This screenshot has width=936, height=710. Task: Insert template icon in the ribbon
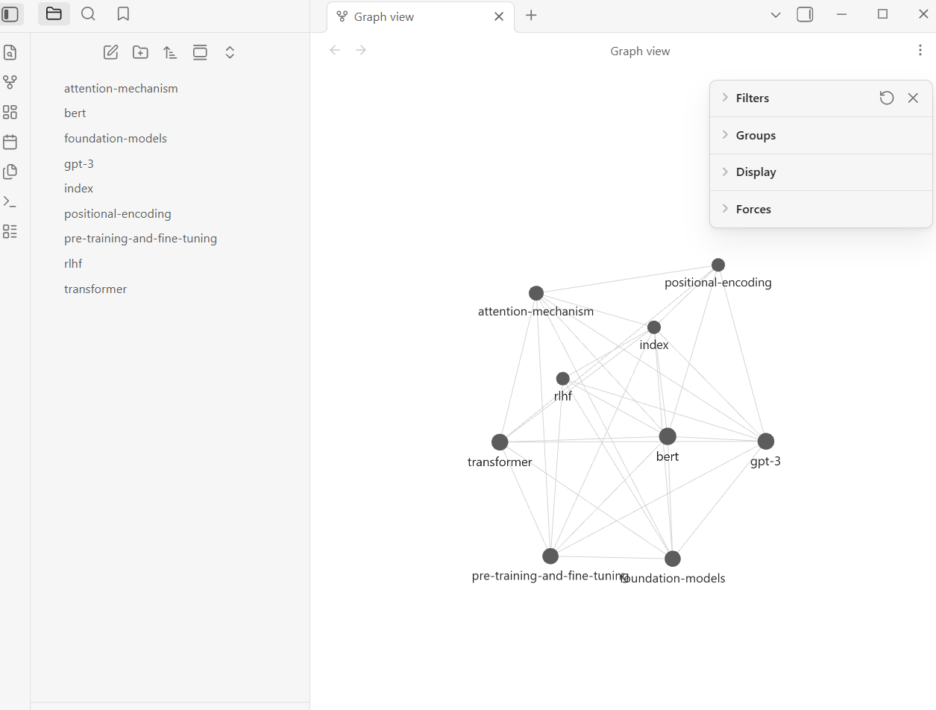pyautogui.click(x=10, y=172)
